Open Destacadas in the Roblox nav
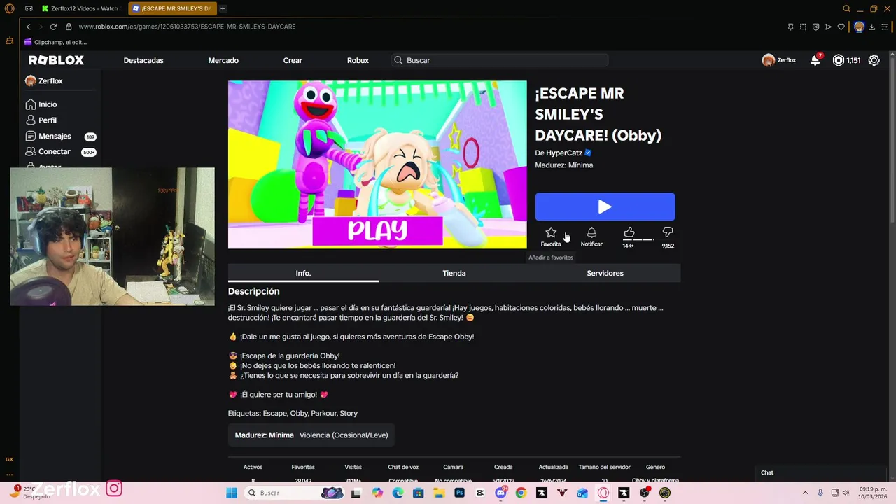This screenshot has height=504, width=896. 143,60
